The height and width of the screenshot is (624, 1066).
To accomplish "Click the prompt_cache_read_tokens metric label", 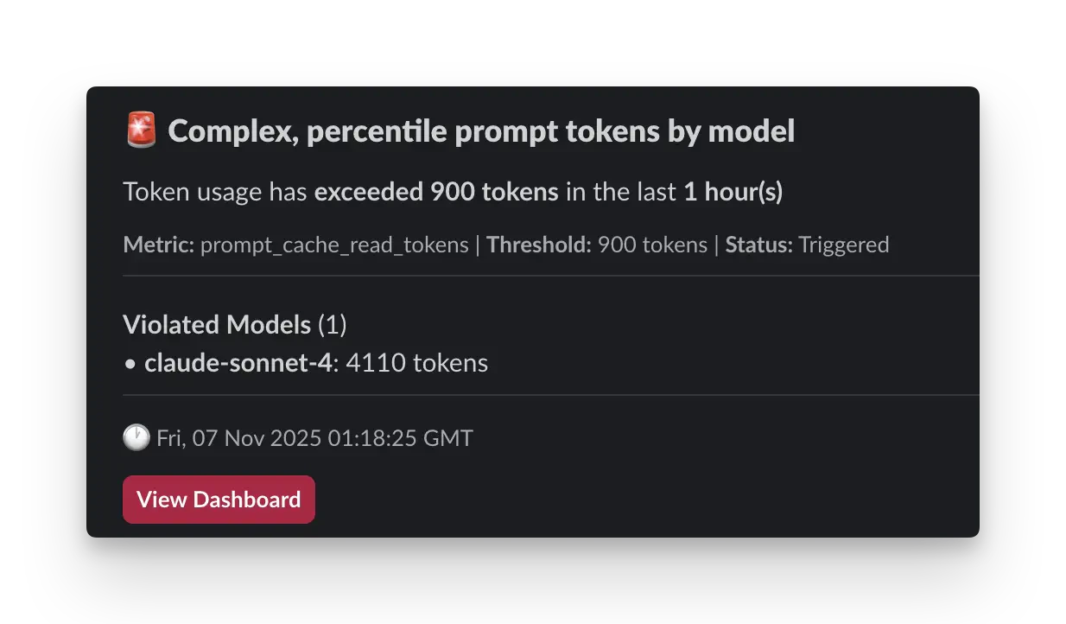I will coord(332,245).
